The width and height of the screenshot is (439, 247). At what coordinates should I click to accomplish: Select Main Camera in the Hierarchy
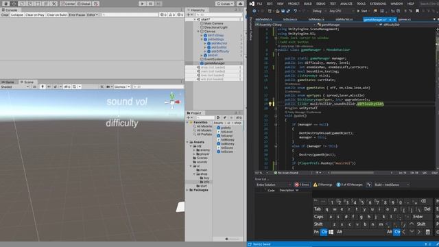click(x=213, y=23)
